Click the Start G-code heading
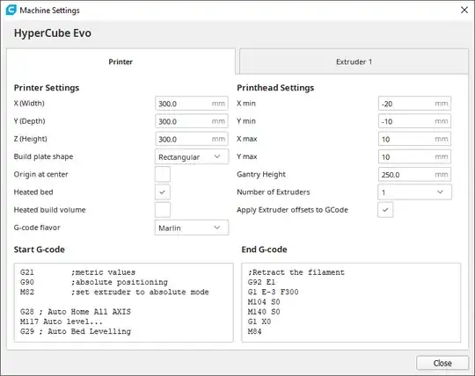The height and width of the screenshot is (376, 475). (x=40, y=249)
